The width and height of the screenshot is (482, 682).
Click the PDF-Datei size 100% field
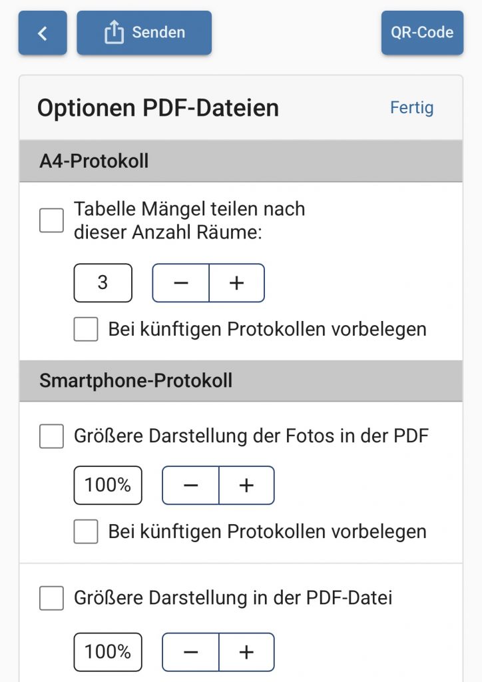pyautogui.click(x=108, y=651)
